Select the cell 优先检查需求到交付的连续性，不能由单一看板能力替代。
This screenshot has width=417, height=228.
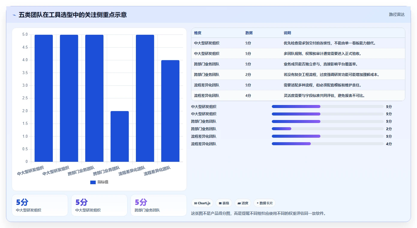tap(330, 43)
